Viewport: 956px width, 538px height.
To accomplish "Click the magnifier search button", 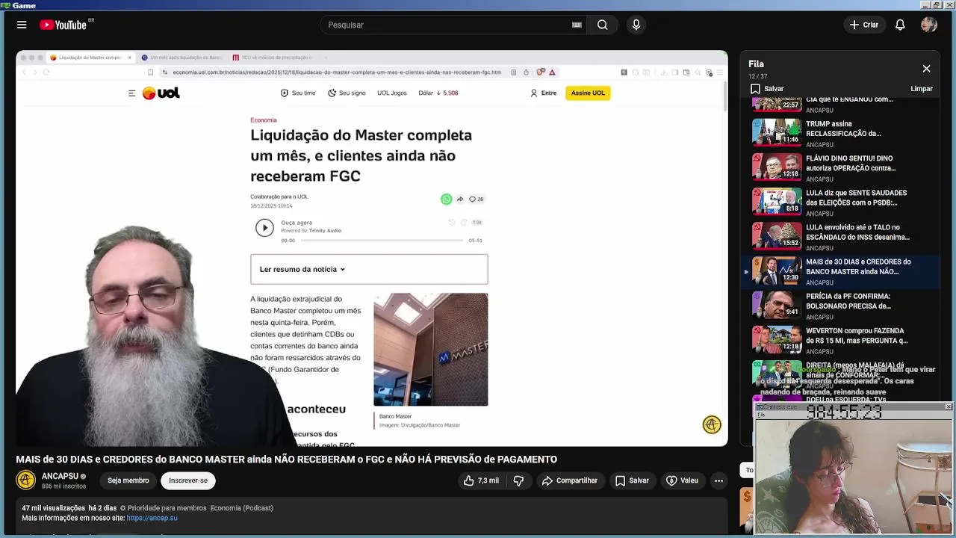I will point(602,25).
